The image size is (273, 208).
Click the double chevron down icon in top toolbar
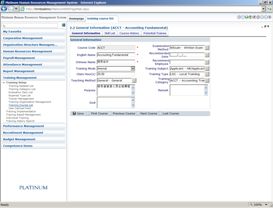tap(270, 17)
